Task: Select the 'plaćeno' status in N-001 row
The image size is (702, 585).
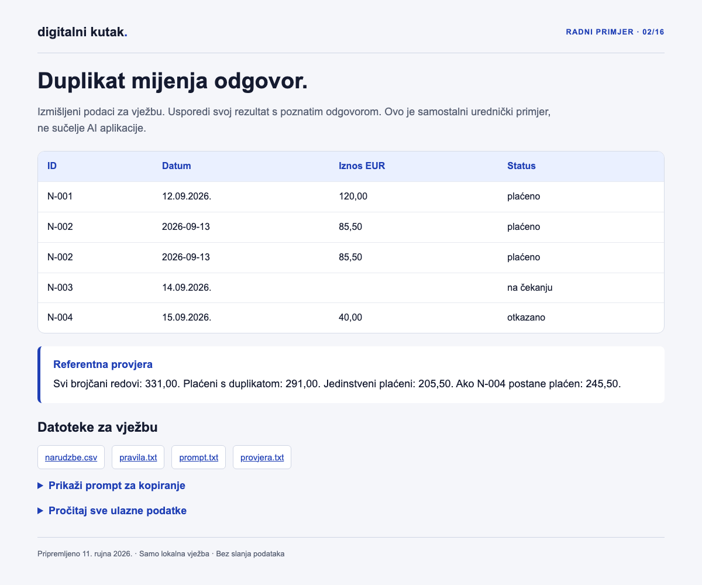Action: coord(581,197)
